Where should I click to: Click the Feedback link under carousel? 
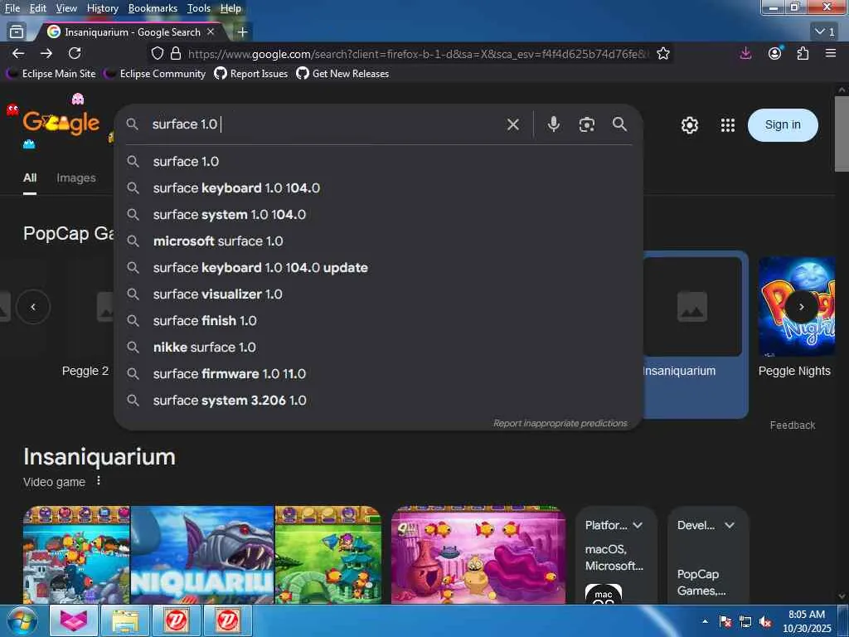coord(792,425)
